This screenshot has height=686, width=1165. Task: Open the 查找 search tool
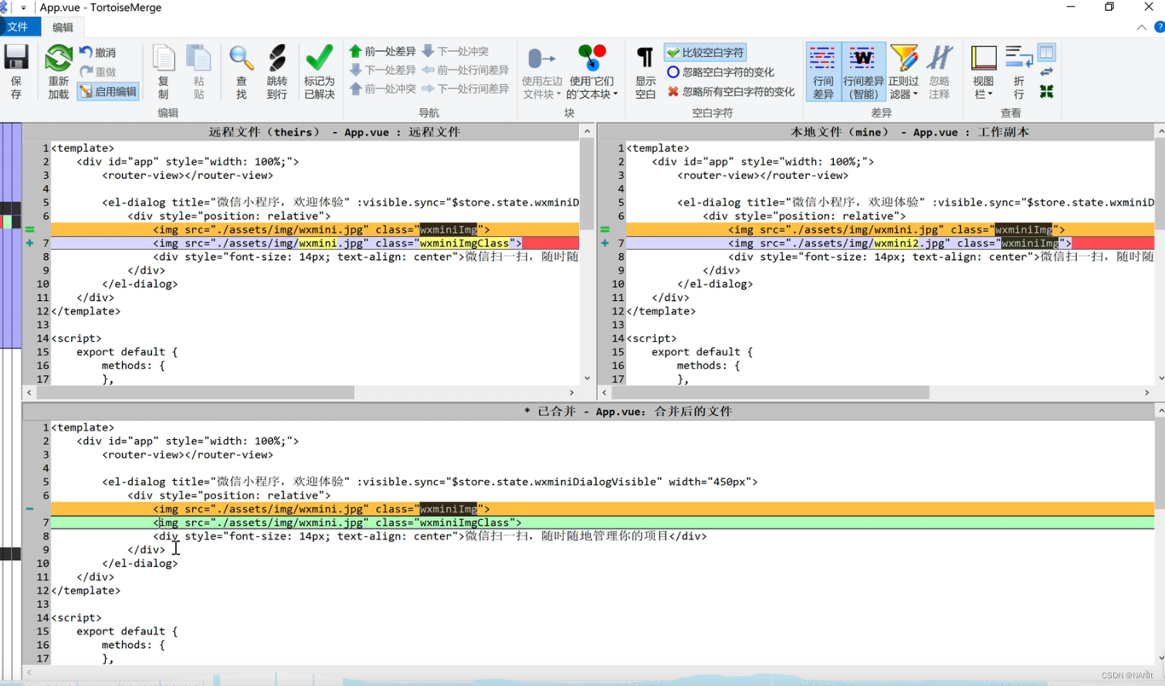pos(241,72)
